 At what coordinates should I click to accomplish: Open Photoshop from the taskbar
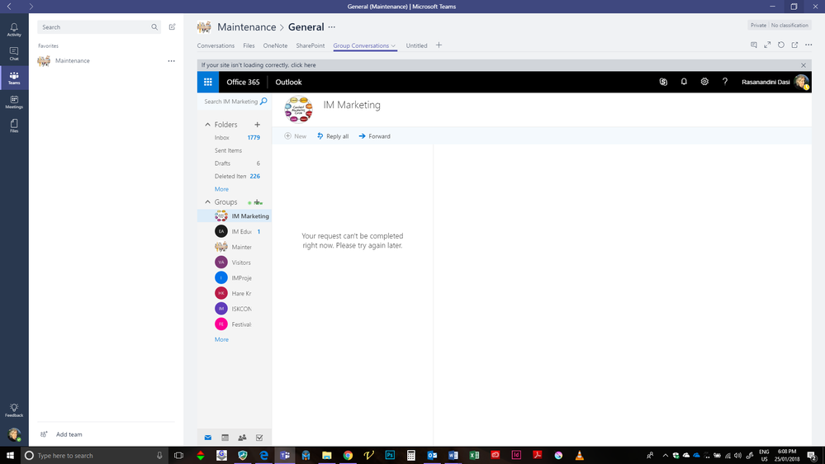[x=390, y=456]
